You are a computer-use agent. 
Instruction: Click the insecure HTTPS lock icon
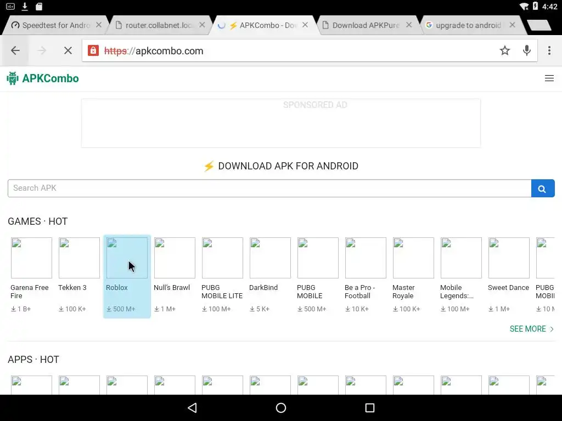click(x=93, y=50)
